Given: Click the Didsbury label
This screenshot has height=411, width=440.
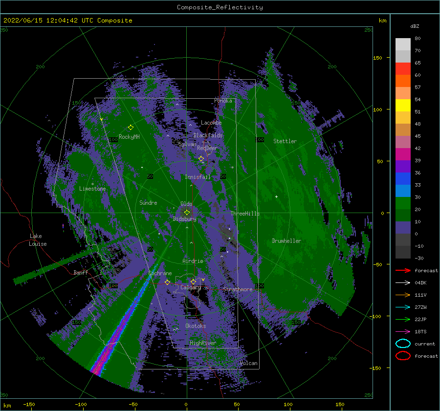Looking at the screenshot, I should coord(185,219).
